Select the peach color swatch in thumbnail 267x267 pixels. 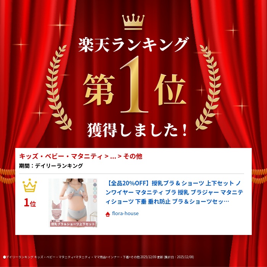click(95, 201)
